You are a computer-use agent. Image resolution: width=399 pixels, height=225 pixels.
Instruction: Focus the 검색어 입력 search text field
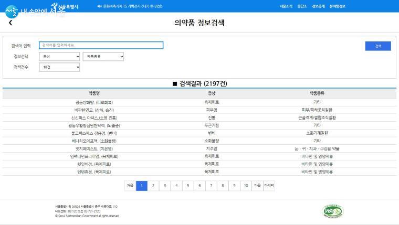point(101,45)
